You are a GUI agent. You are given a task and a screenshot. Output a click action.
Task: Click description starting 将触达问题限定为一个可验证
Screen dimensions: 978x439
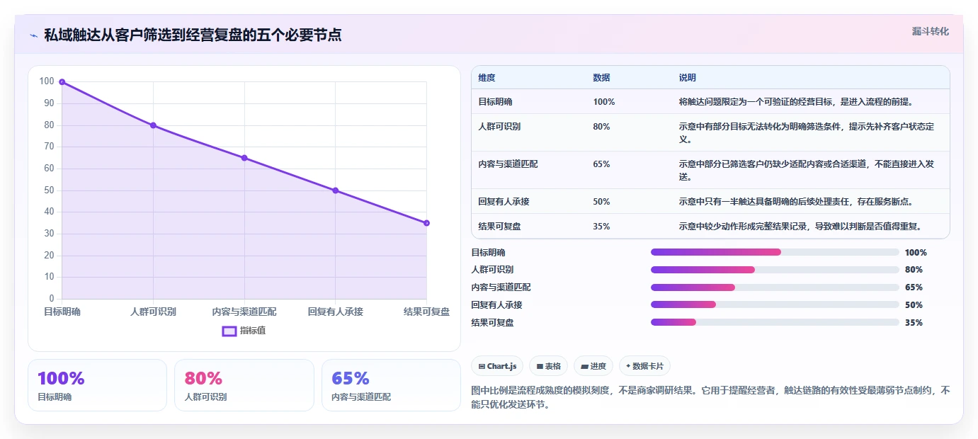(x=796, y=102)
